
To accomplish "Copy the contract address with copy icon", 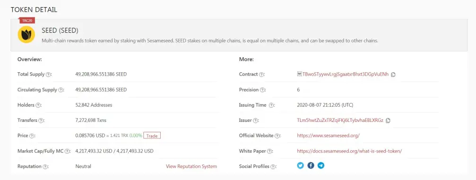I will coord(393,75).
